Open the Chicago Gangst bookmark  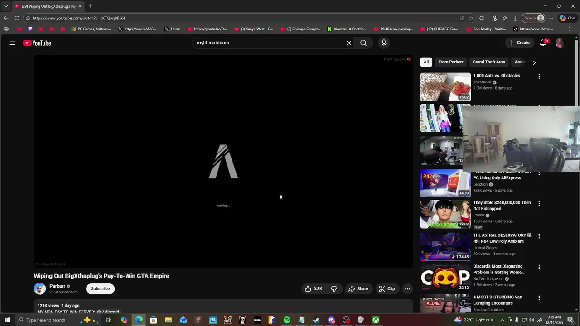300,29
